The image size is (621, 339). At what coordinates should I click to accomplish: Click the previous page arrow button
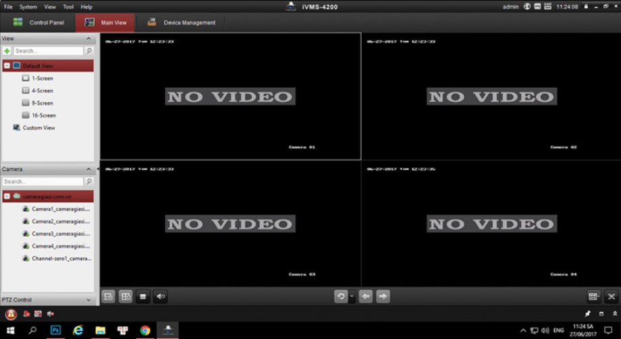pyautogui.click(x=366, y=296)
